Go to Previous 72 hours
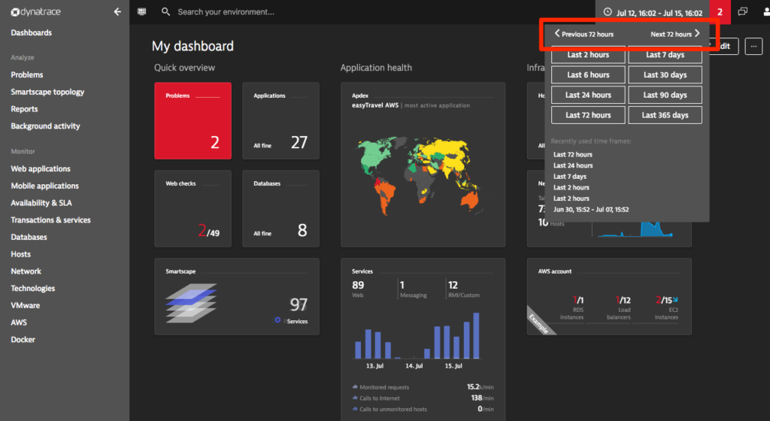The height and width of the screenshot is (421, 770). 584,34
